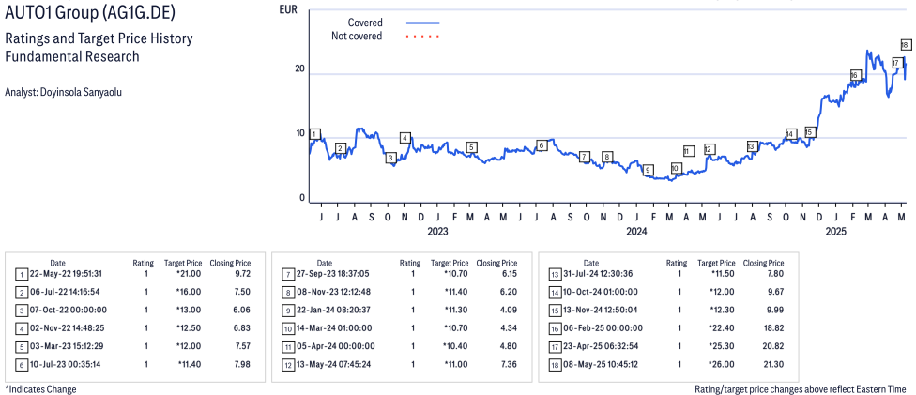Click closing price 7.36
Image resolution: width=916 pixels, height=395 pixels.
pos(509,364)
